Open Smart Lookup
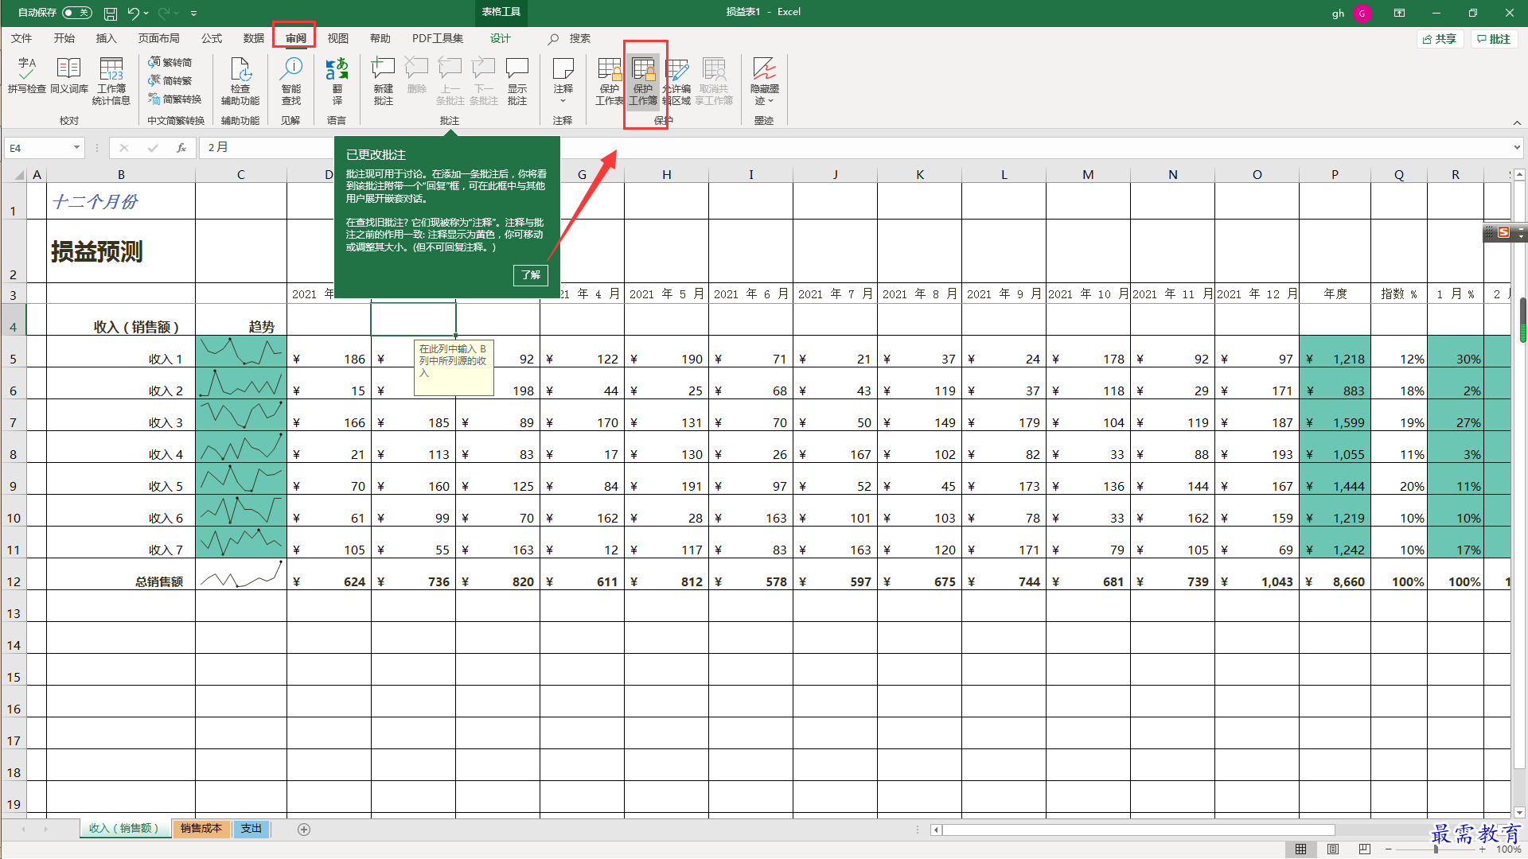Viewport: 1528px width, 859px height. coord(291,81)
